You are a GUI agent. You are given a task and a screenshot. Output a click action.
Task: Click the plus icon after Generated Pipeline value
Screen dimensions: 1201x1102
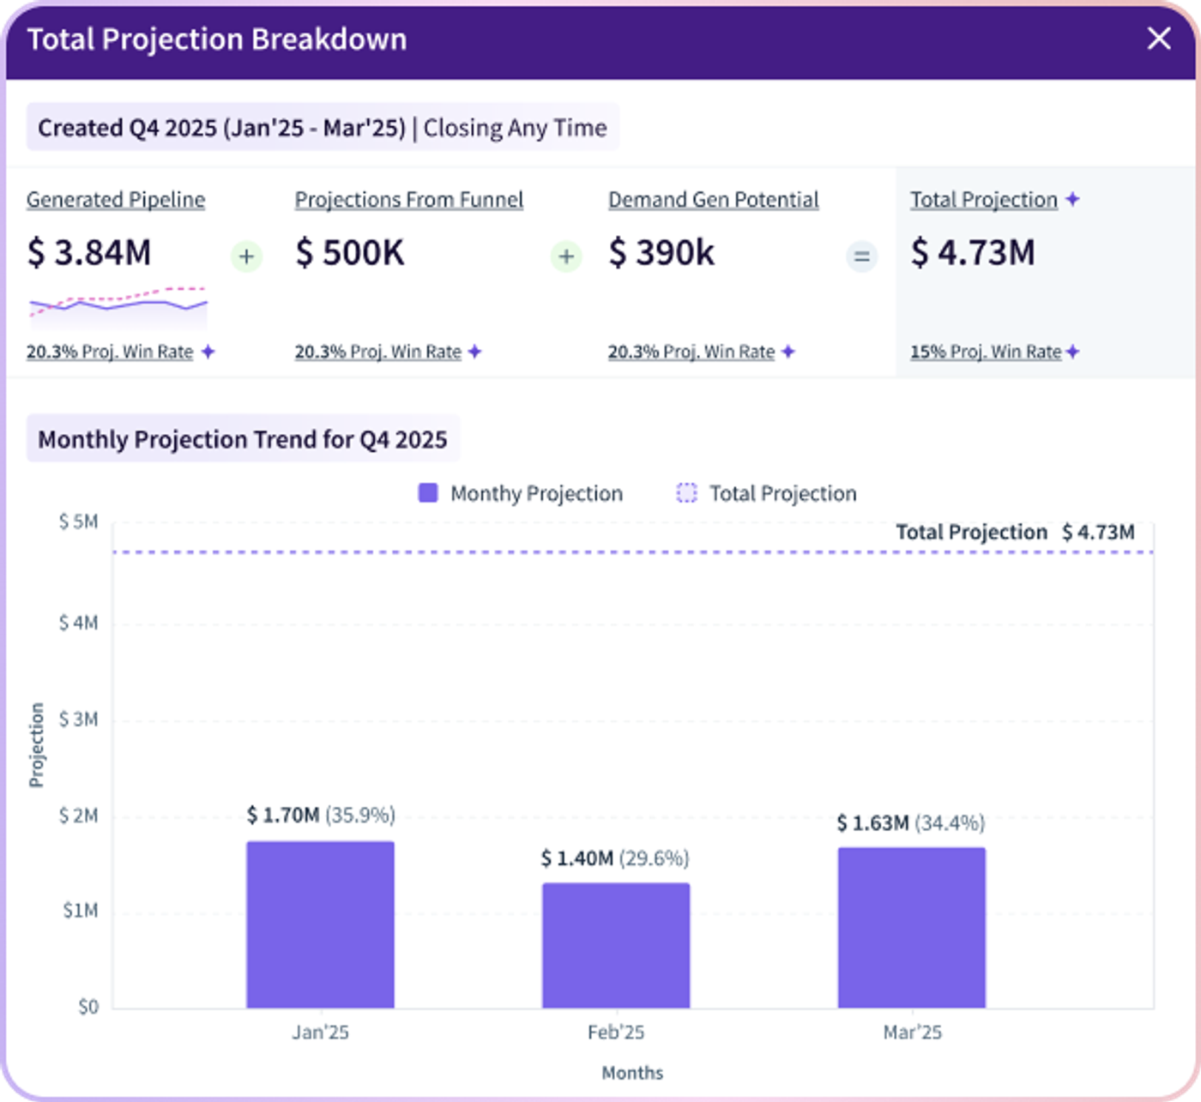pyautogui.click(x=246, y=256)
